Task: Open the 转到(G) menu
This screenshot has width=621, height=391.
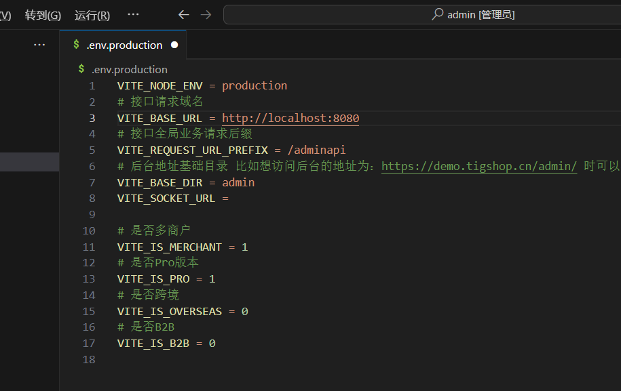Action: click(43, 16)
